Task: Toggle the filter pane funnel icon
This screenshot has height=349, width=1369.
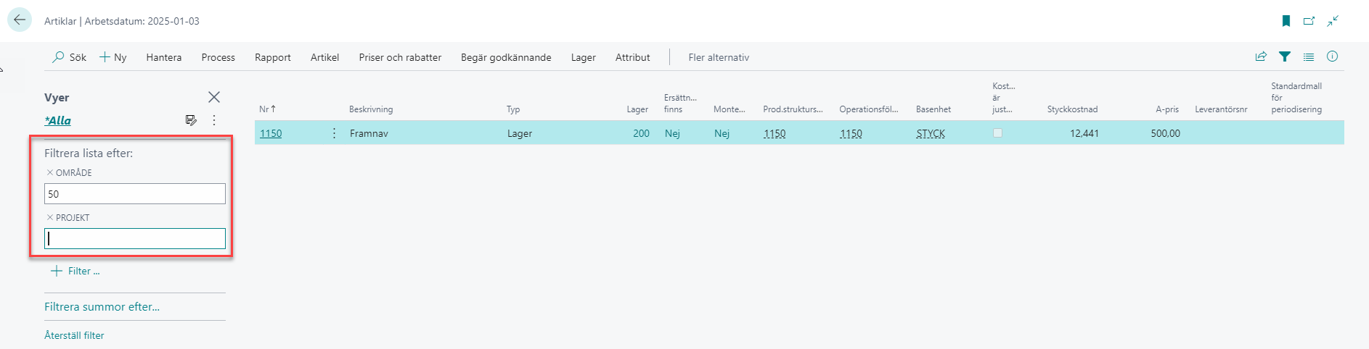Action: pyautogui.click(x=1284, y=56)
